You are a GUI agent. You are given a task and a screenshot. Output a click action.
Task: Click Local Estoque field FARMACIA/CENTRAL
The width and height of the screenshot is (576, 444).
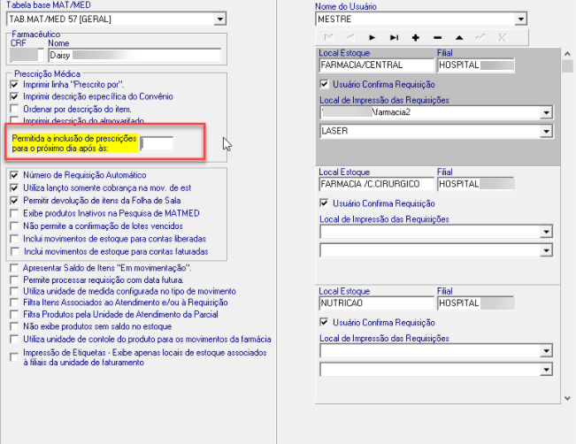(377, 65)
